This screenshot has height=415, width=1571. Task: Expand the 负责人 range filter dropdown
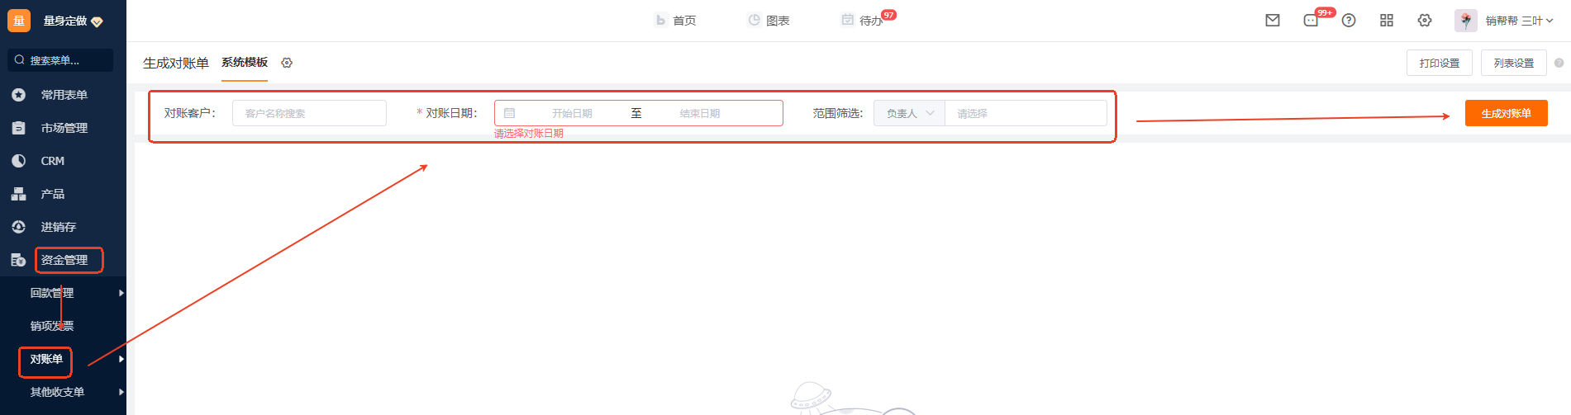[x=909, y=113]
